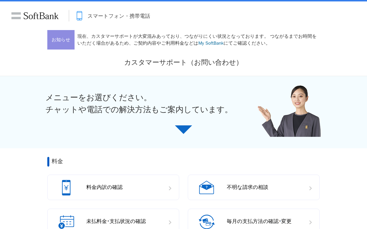Click the SoftBank logo
The width and height of the screenshot is (367, 229).
pos(35,16)
